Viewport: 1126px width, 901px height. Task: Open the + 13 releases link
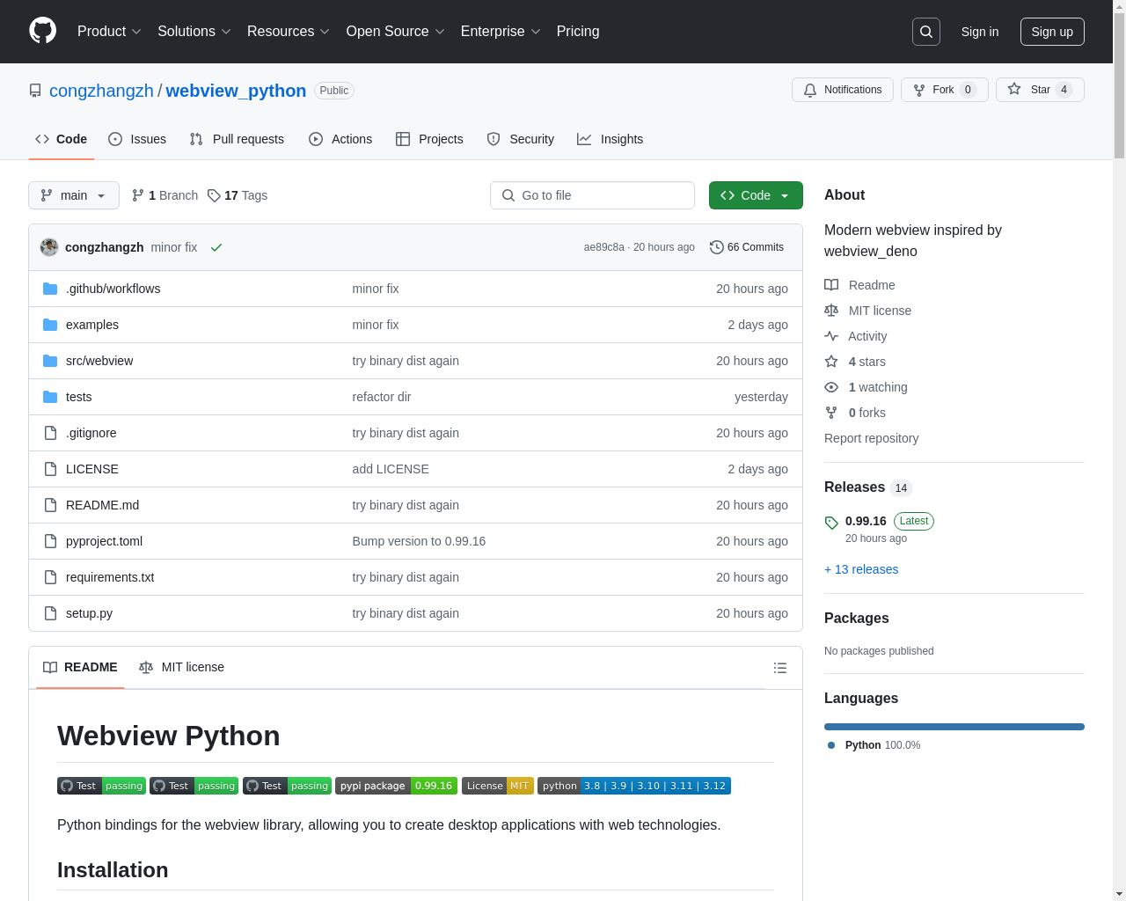[861, 569]
